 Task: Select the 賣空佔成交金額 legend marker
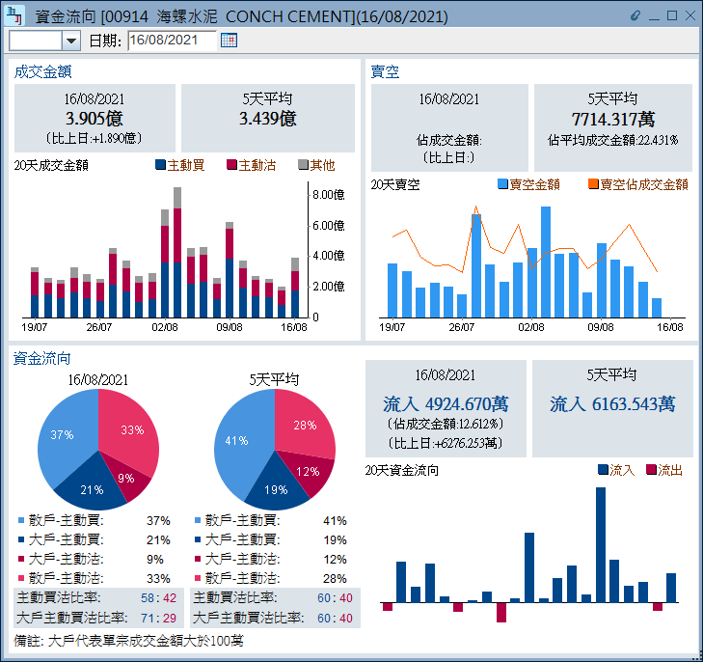(593, 184)
